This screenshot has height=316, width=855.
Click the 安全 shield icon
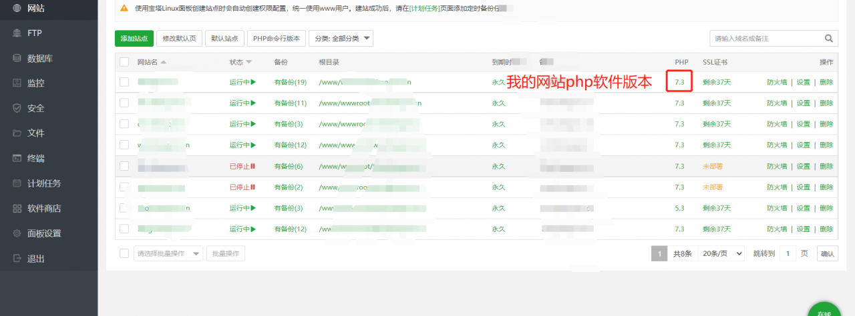[17, 108]
